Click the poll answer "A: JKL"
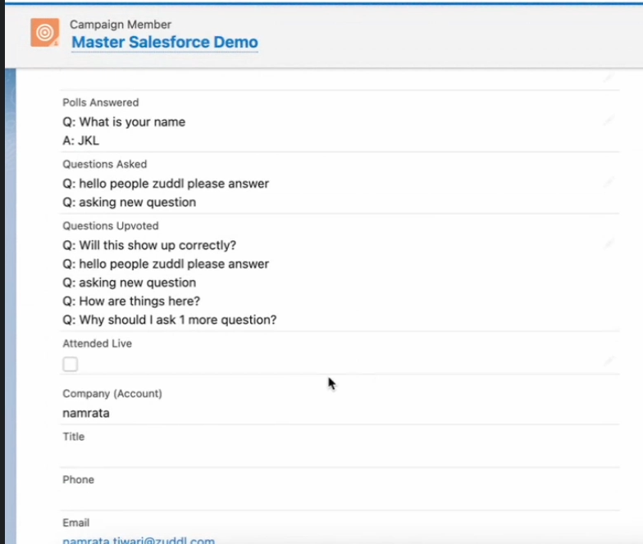 (x=81, y=141)
